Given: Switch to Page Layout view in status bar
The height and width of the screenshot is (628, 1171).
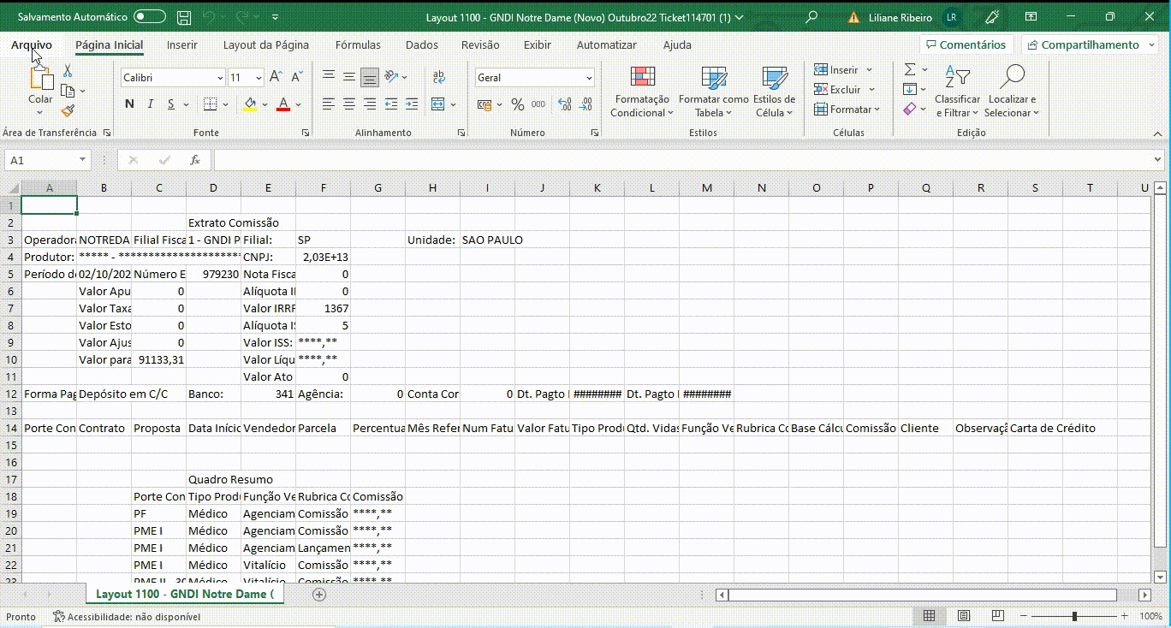Looking at the screenshot, I should tap(964, 616).
